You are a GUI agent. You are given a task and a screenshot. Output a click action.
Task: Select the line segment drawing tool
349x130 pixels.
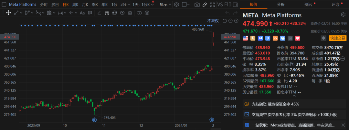[16, 13]
